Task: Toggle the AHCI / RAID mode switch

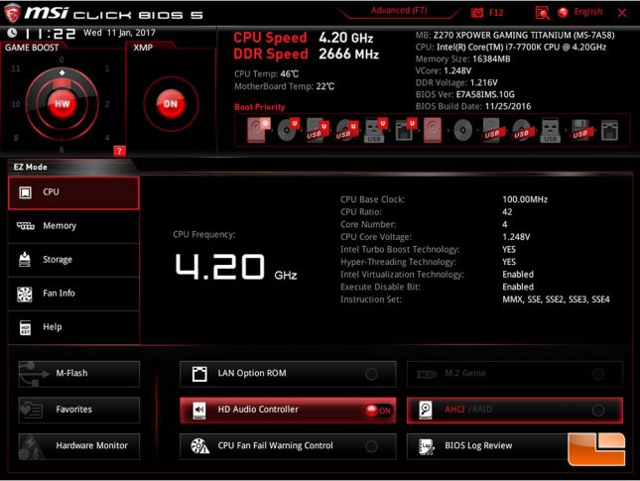Action: pyautogui.click(x=598, y=410)
